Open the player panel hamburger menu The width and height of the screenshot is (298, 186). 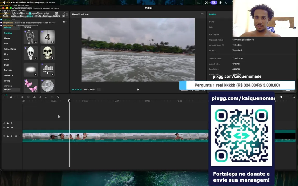click(x=202, y=14)
